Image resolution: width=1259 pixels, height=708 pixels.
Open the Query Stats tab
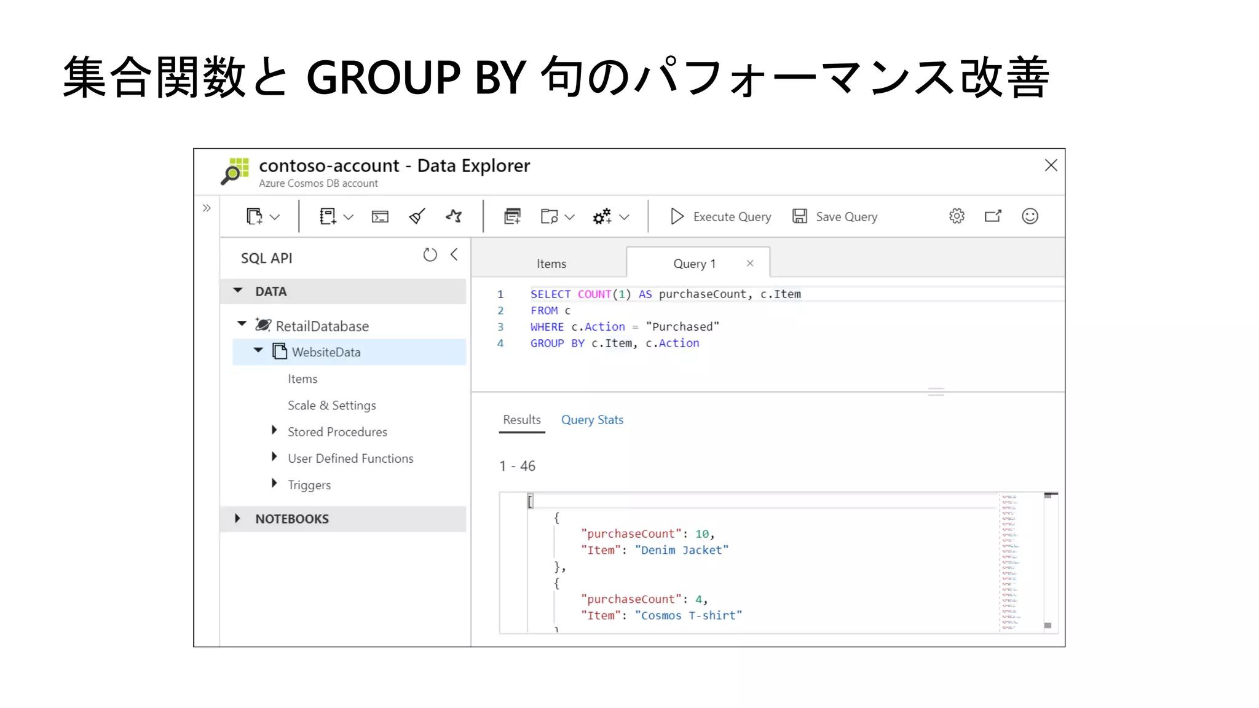pos(592,420)
